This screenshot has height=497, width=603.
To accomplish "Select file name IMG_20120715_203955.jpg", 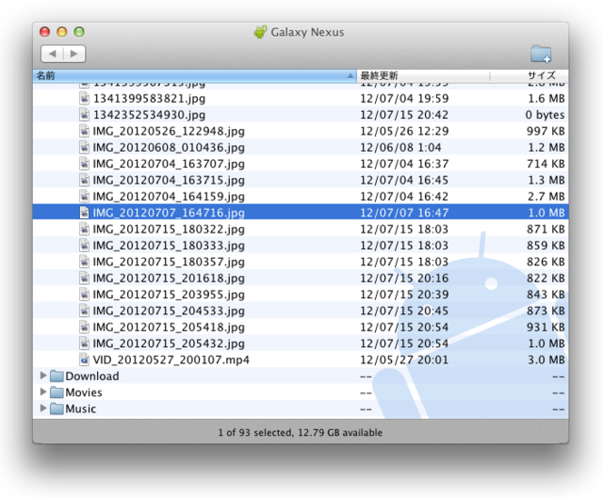I will click(x=169, y=295).
